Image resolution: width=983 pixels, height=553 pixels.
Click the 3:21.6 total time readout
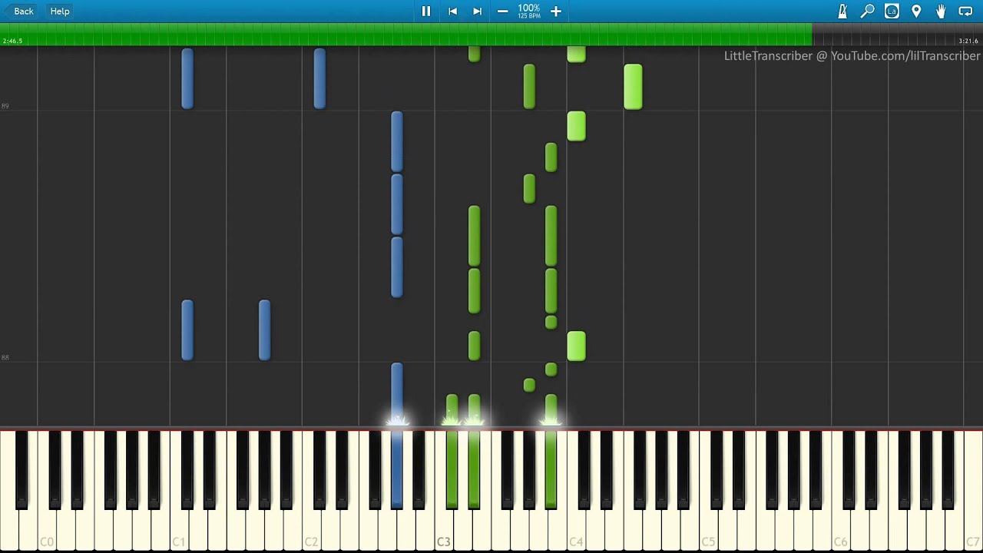(x=968, y=41)
